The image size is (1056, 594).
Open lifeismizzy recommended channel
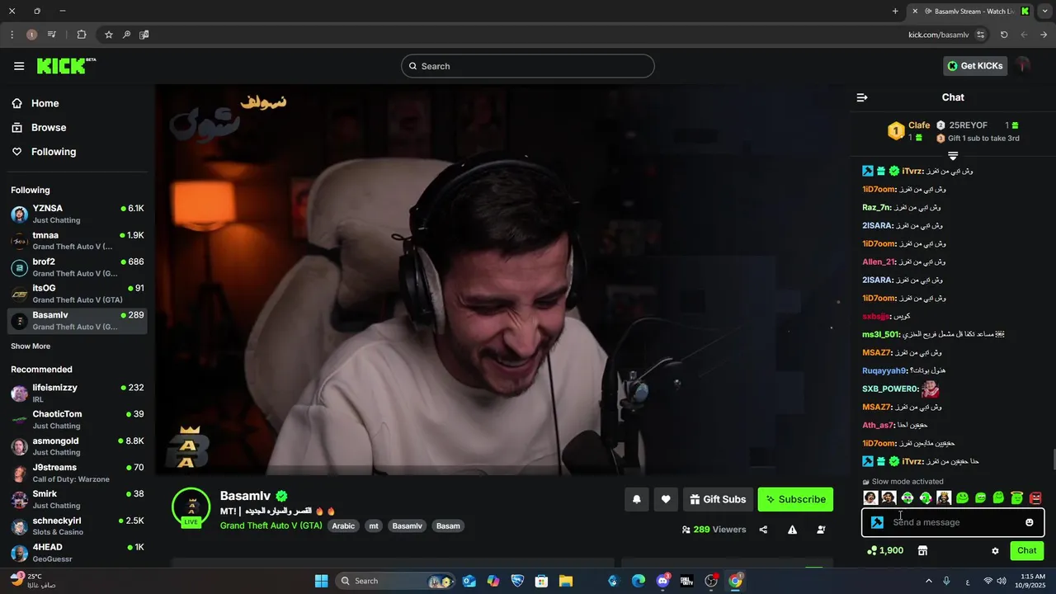pyautogui.click(x=78, y=393)
